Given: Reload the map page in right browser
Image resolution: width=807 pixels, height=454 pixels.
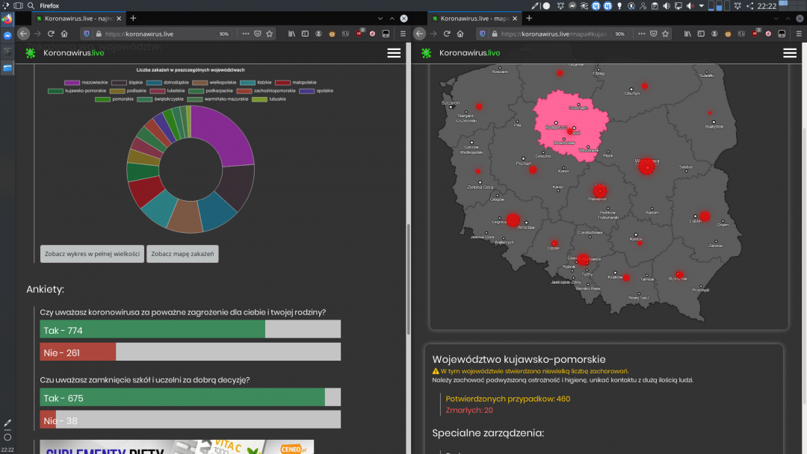Looking at the screenshot, I should tap(447, 34).
